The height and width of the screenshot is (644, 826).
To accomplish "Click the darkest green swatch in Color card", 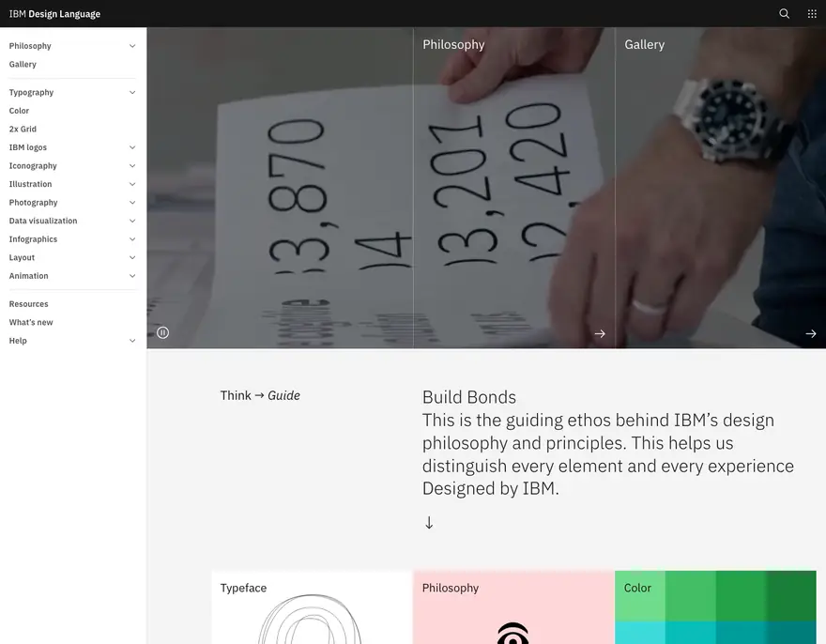I will (x=791, y=595).
